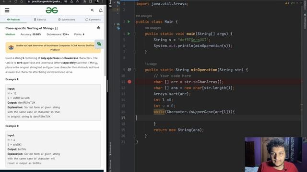Open the GeeksforGeeks search icon

pyautogui.click(x=92, y=10)
